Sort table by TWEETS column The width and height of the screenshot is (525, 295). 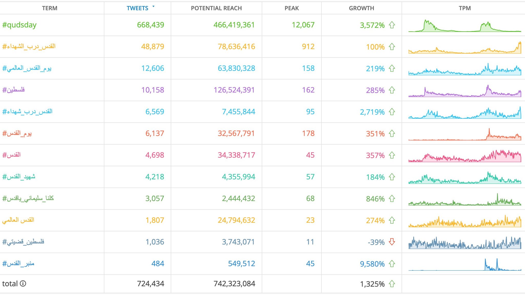[x=137, y=8]
